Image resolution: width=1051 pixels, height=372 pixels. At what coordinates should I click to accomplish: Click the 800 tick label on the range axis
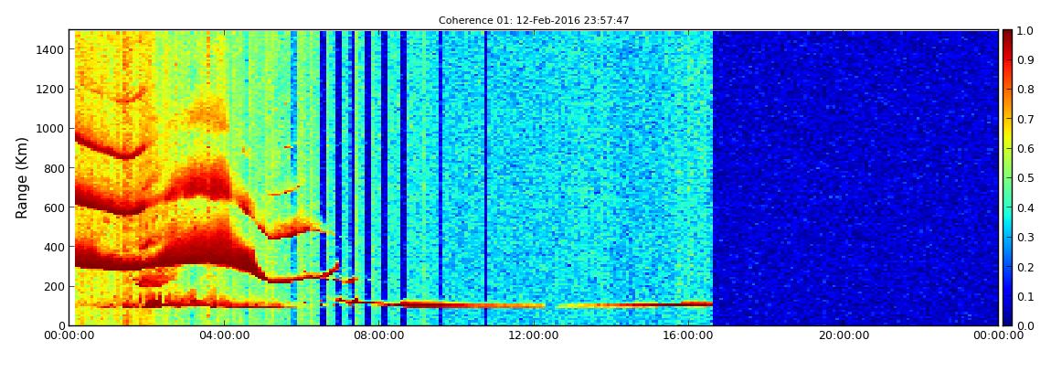pyautogui.click(x=54, y=168)
